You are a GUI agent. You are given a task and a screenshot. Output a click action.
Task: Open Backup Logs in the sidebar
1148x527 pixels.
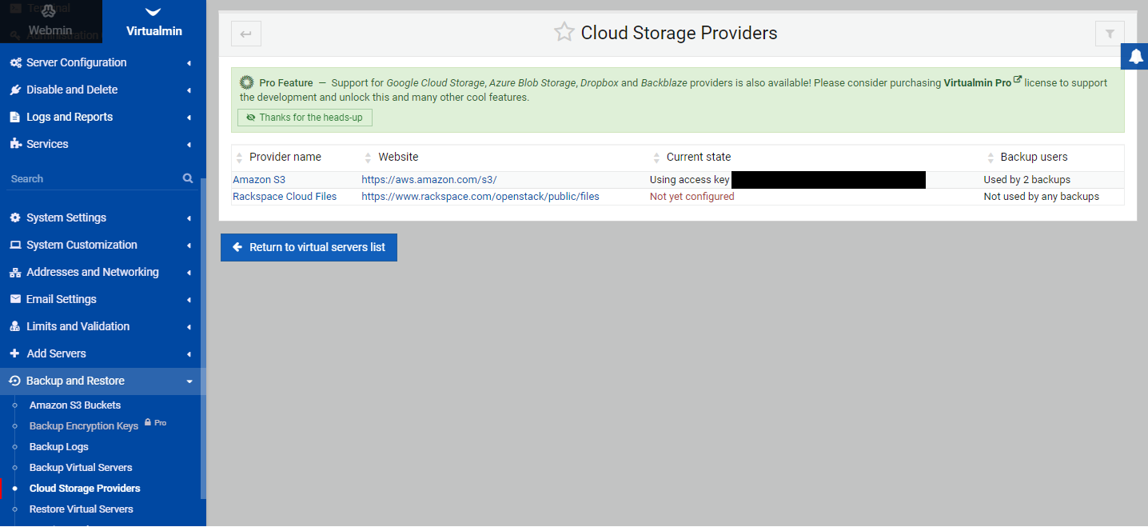[x=57, y=446]
